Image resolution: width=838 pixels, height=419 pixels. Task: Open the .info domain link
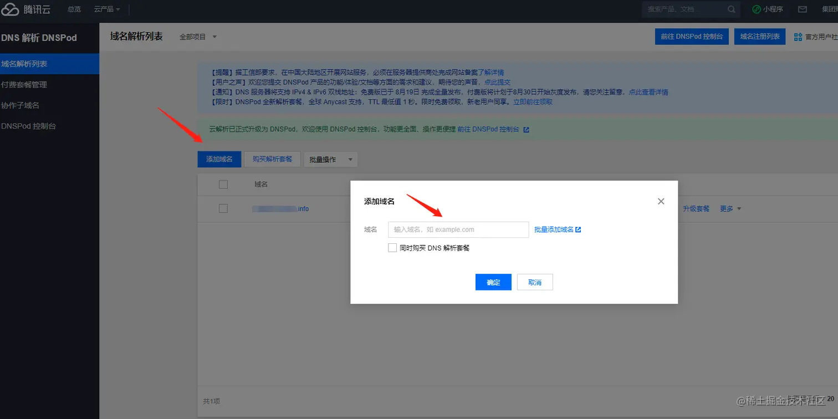(x=280, y=209)
